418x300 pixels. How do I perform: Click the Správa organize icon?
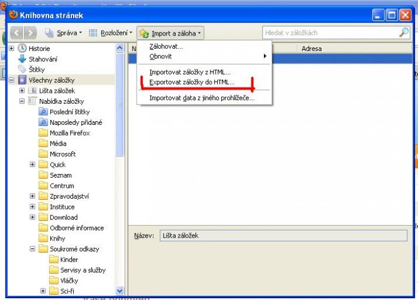point(49,33)
